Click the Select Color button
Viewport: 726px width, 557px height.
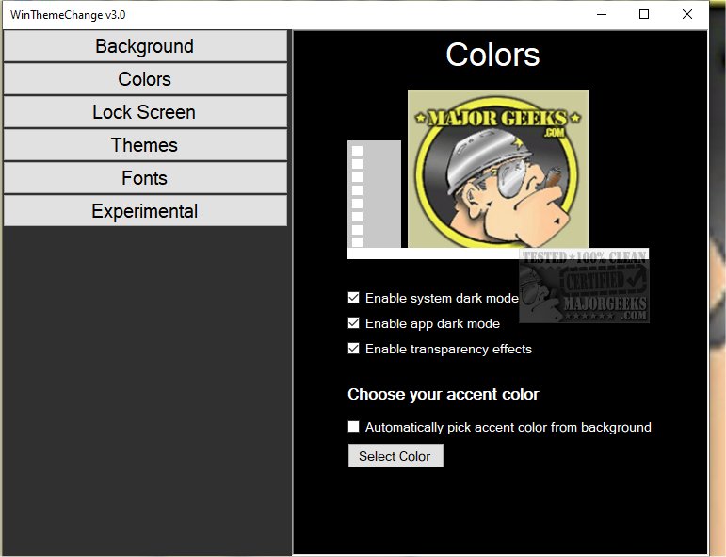pos(395,456)
